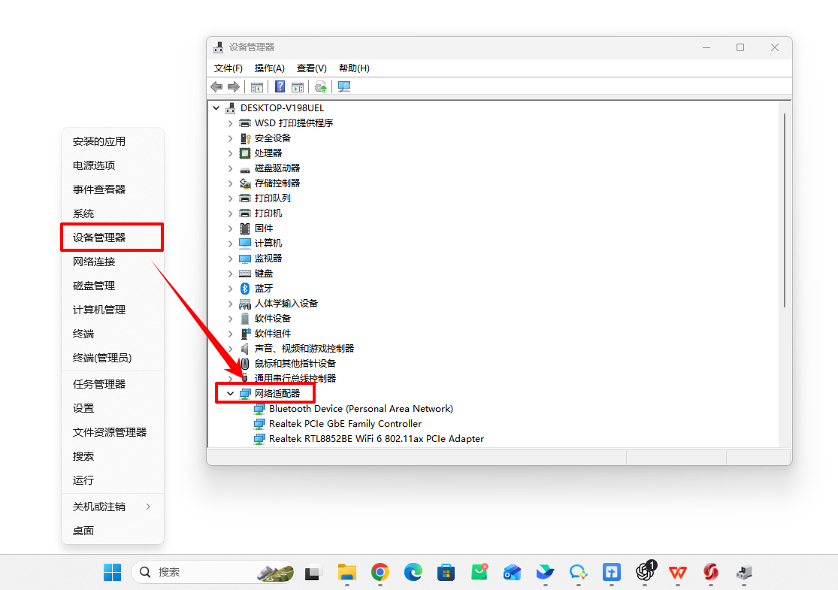Select the 固件 firmware icon in tree
838x590 pixels.
click(x=245, y=228)
